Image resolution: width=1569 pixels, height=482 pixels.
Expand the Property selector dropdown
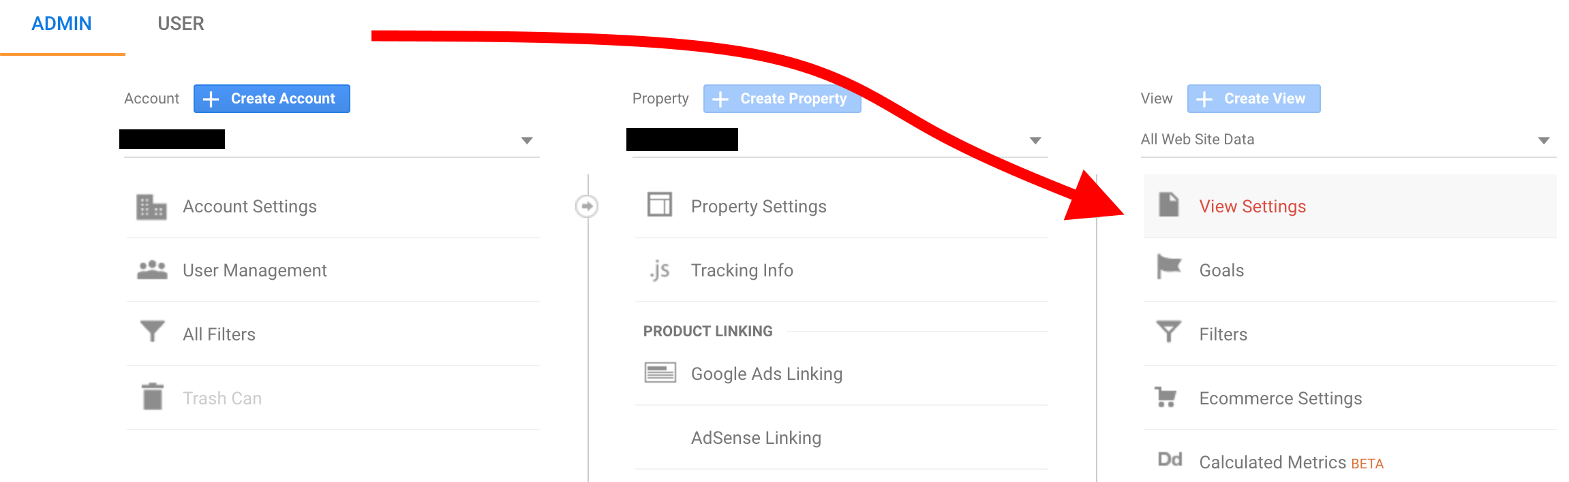(x=1035, y=140)
